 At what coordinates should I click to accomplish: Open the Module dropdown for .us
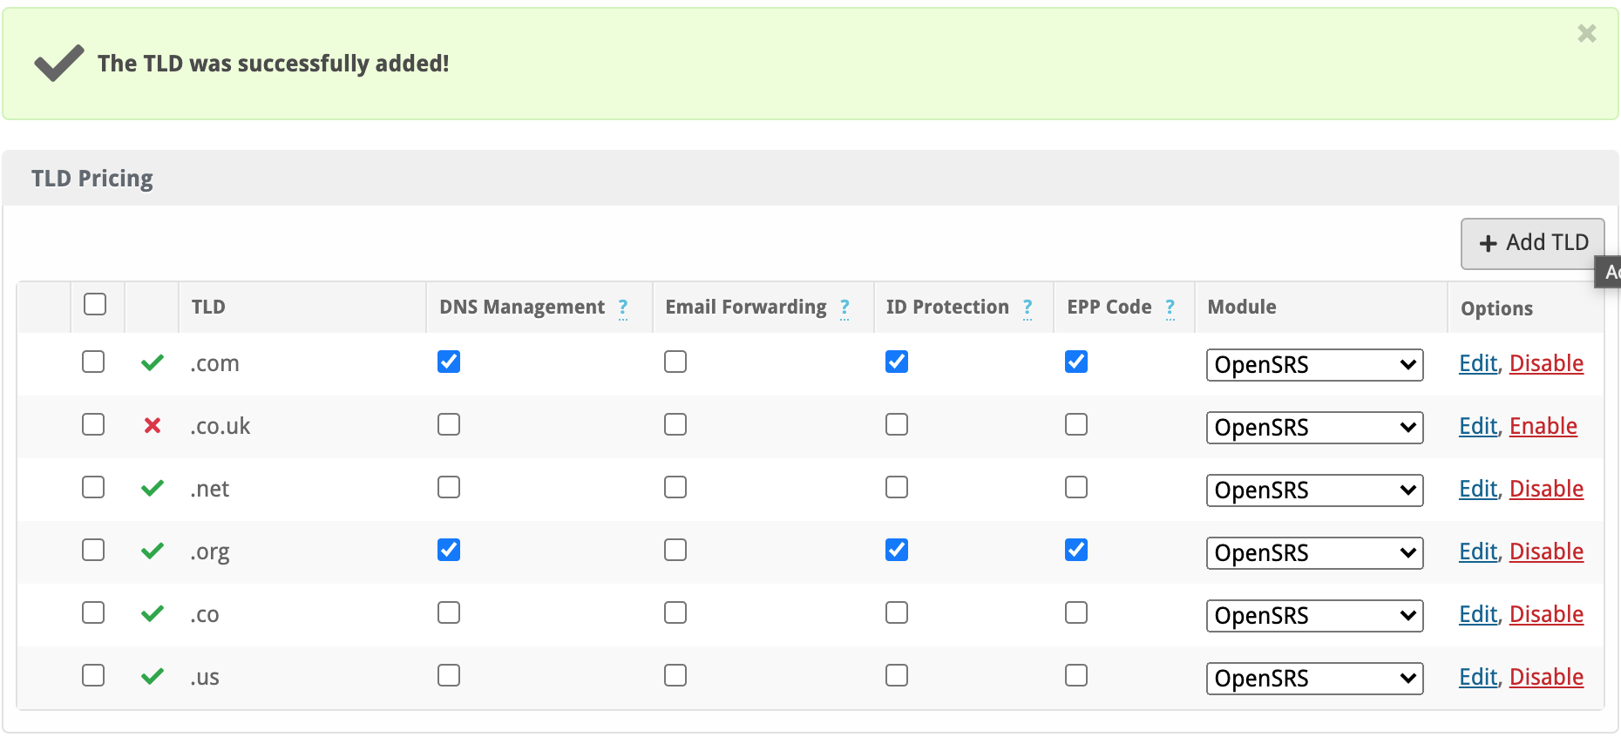point(1314,679)
